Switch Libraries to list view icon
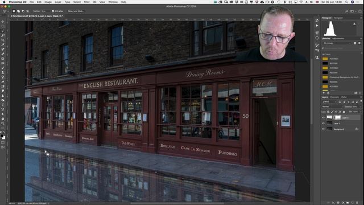The height and width of the screenshot is (205, 364). 359,43
